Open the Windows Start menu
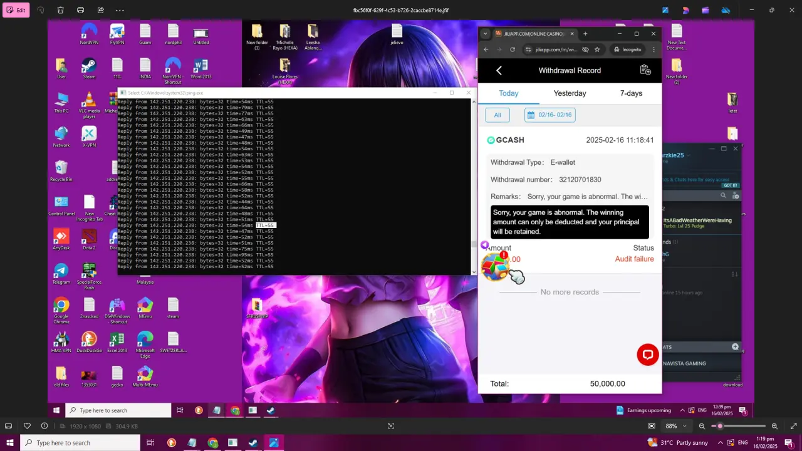802x451 pixels. tap(10, 443)
